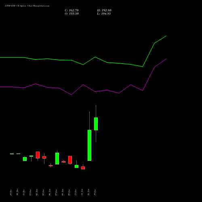Select the green candle for 07 Jan

click(57, 158)
